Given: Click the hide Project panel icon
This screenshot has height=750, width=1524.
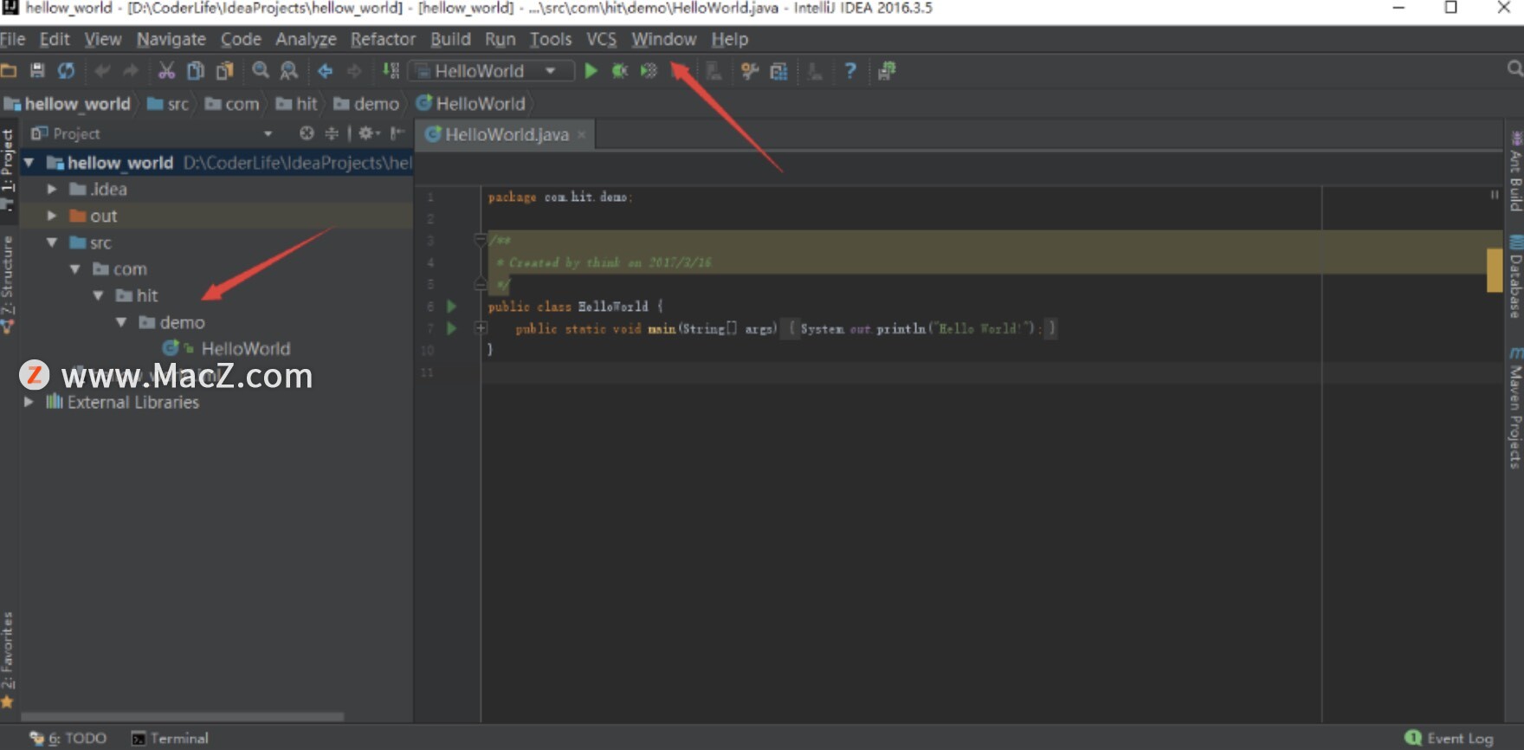Looking at the screenshot, I should 397,133.
